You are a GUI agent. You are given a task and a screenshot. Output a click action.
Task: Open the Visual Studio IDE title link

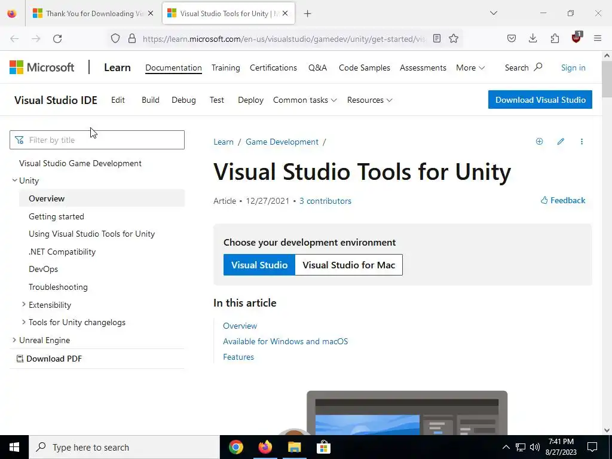tap(56, 100)
